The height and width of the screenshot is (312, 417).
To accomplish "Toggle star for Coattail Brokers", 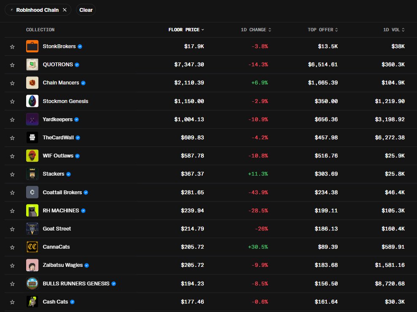I will point(12,193).
